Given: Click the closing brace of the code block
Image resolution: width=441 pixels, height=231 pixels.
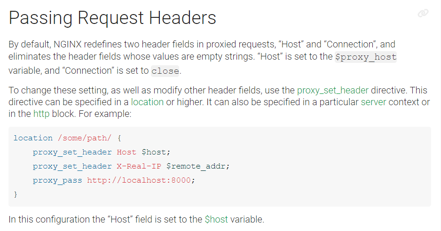Looking at the screenshot, I should [x=16, y=194].
